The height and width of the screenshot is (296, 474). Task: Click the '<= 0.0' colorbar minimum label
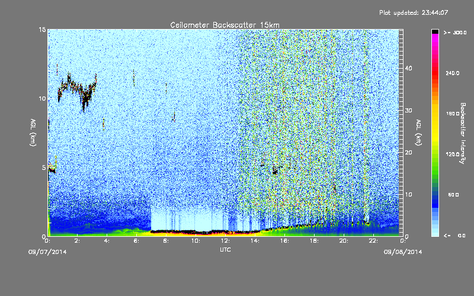[x=455, y=236]
